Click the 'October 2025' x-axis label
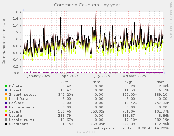The image size is (174, 136). point(134,76)
